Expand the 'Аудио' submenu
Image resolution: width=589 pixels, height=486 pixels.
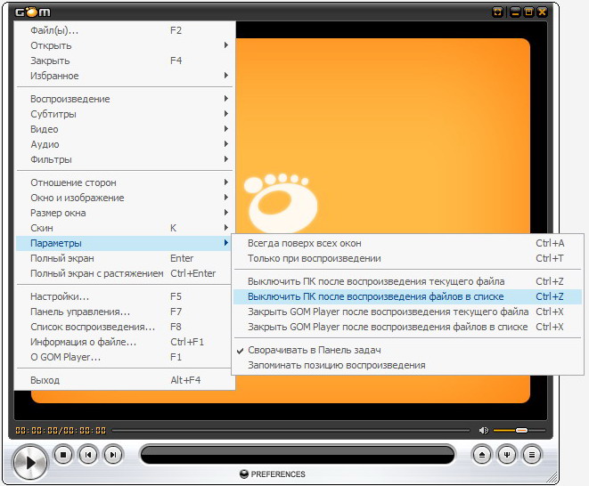click(x=124, y=144)
